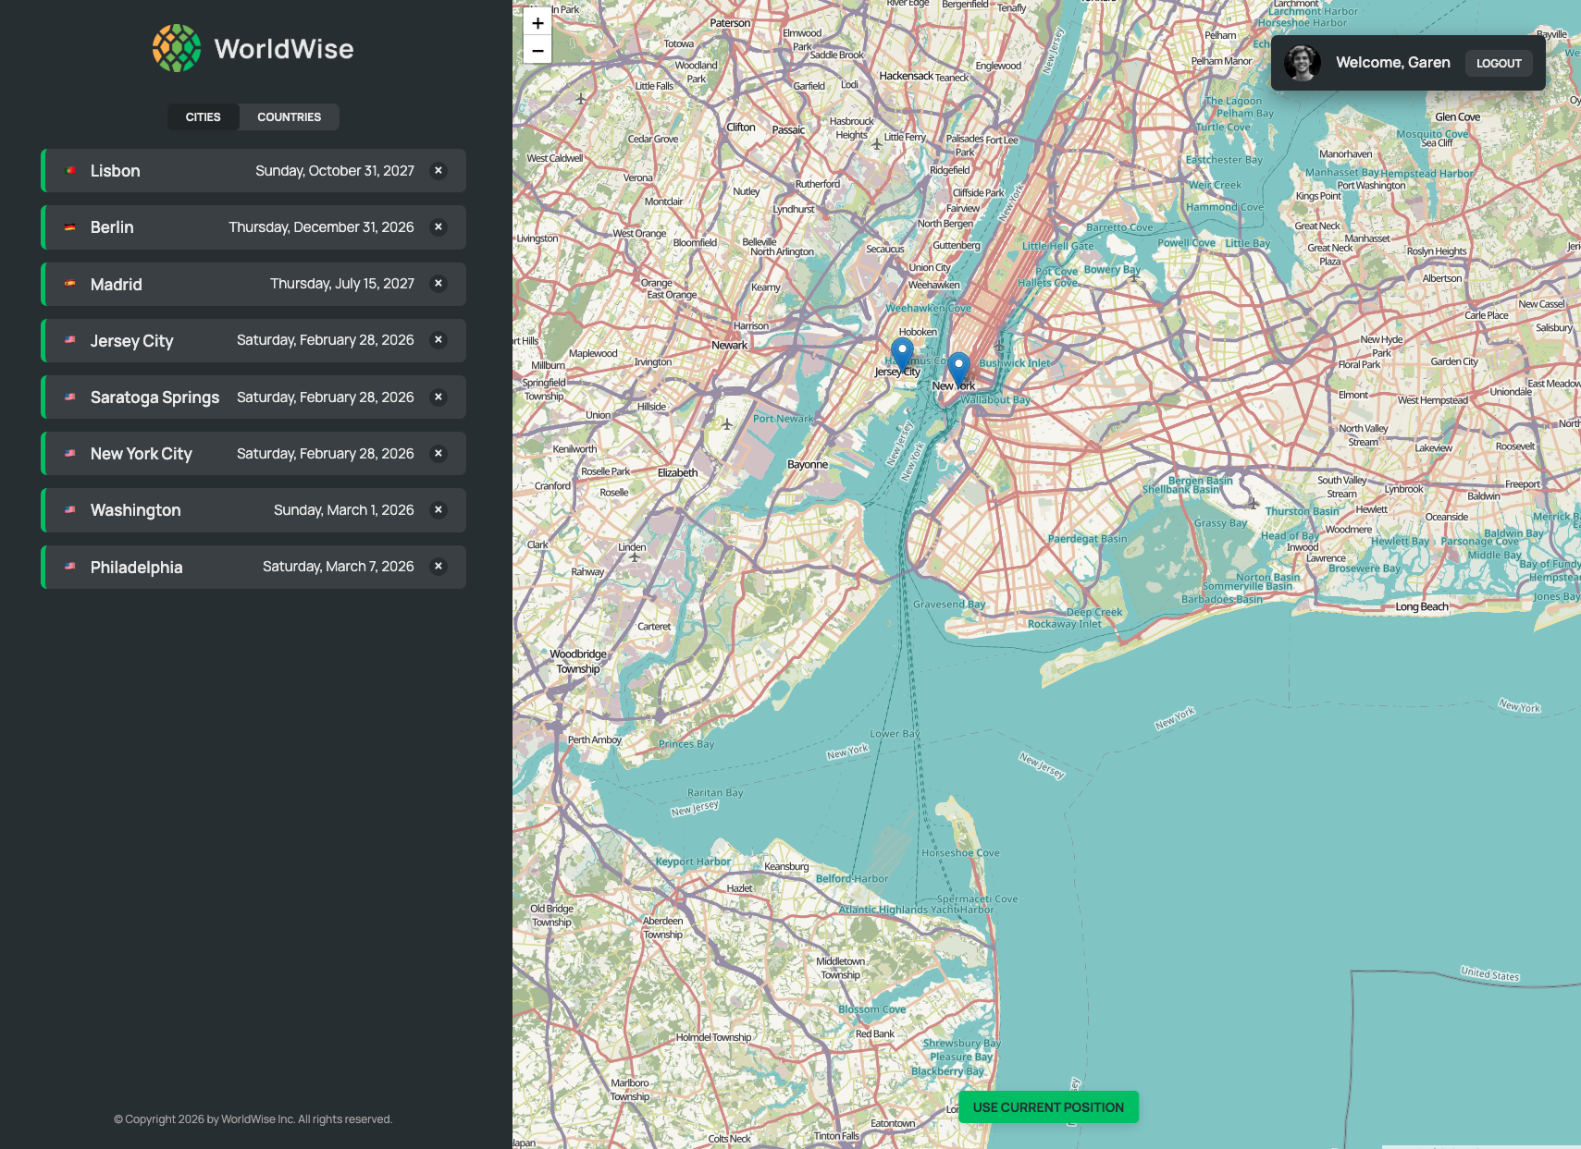This screenshot has width=1581, height=1149.
Task: Remove the Saratoga Springs entry
Action: [x=438, y=397]
